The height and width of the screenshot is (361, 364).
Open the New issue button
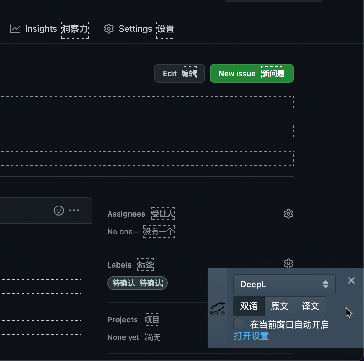coord(251,73)
